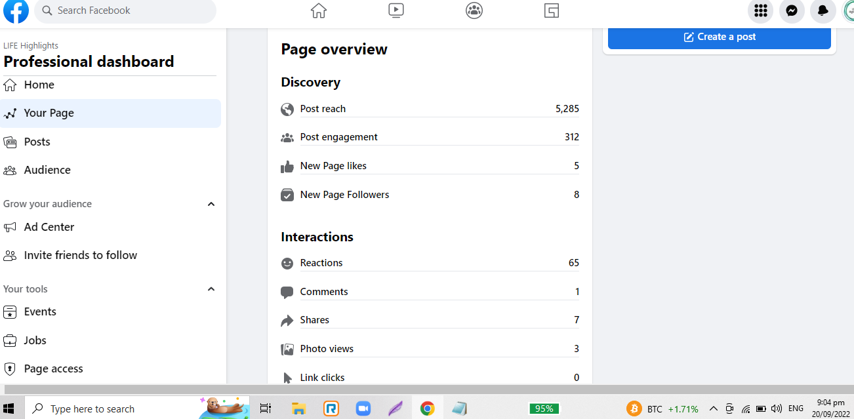This screenshot has width=854, height=419.
Task: Open Ad Center from sidebar
Action: [49, 227]
